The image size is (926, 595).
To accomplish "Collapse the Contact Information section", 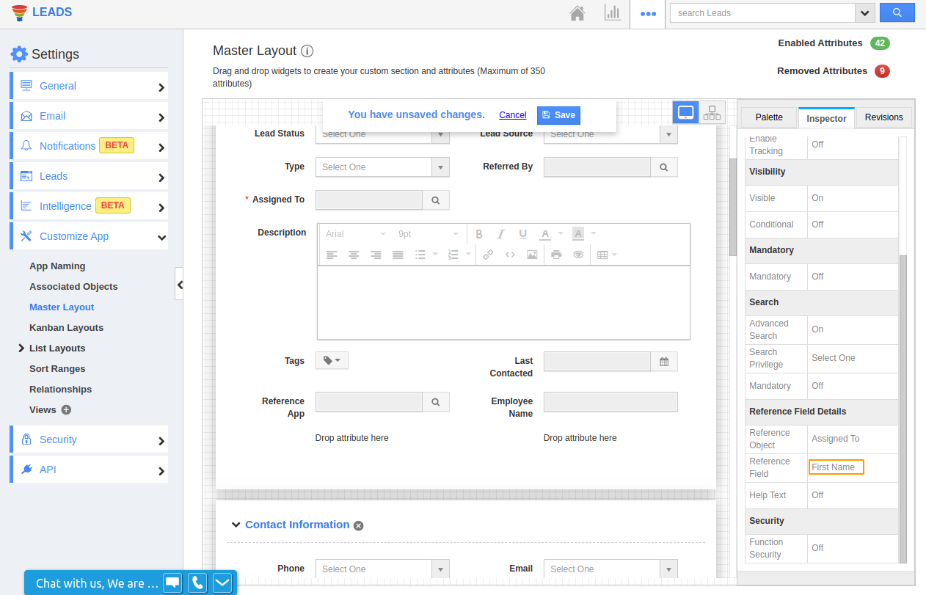I will click(x=236, y=525).
